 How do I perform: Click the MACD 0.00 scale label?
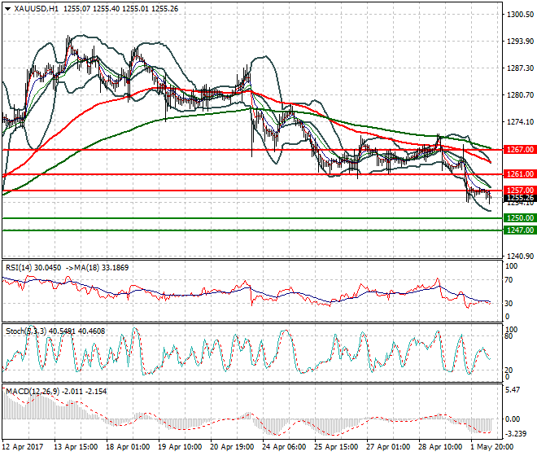coord(513,419)
